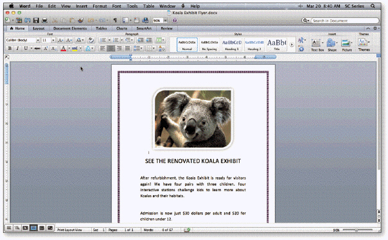Click the yellow text Highlight button
The image size is (388, 240).
tap(75, 48)
